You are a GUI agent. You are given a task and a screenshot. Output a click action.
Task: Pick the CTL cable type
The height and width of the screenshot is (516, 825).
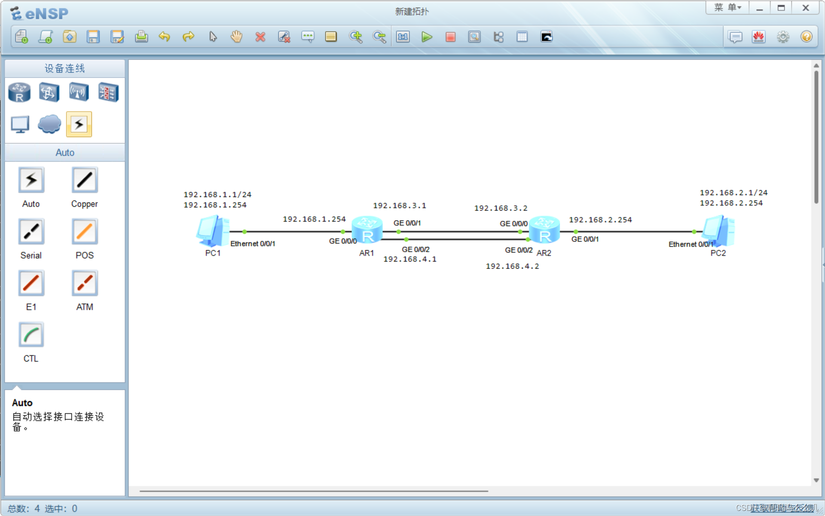pos(31,335)
